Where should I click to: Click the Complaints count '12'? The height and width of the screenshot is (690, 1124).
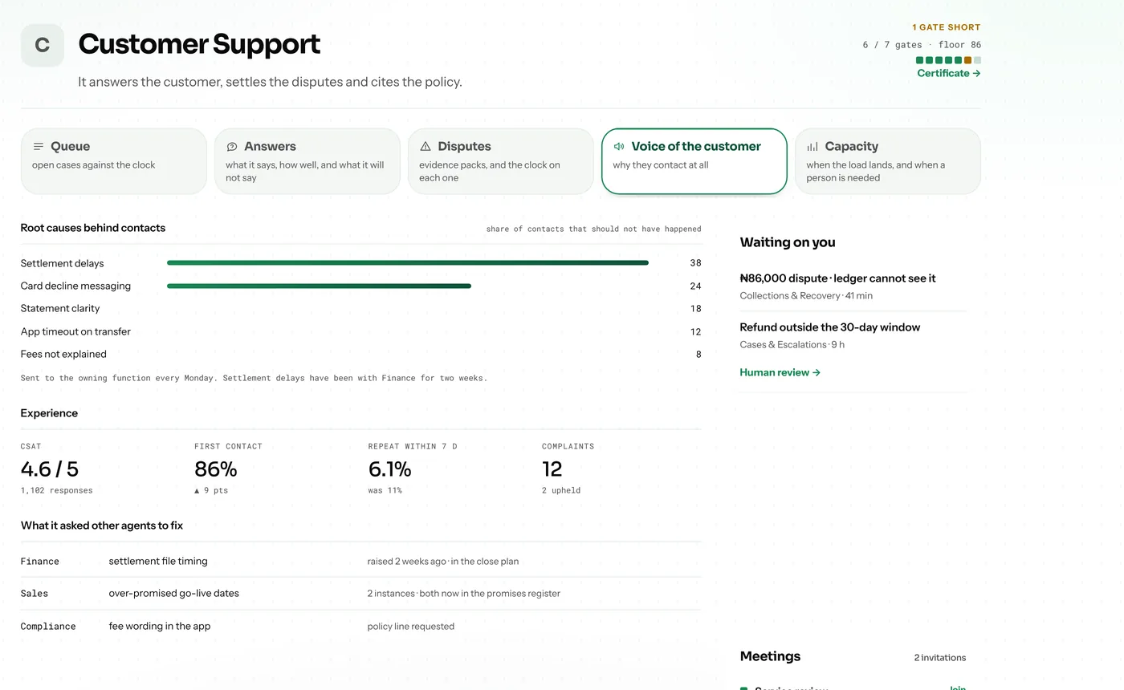[552, 469]
